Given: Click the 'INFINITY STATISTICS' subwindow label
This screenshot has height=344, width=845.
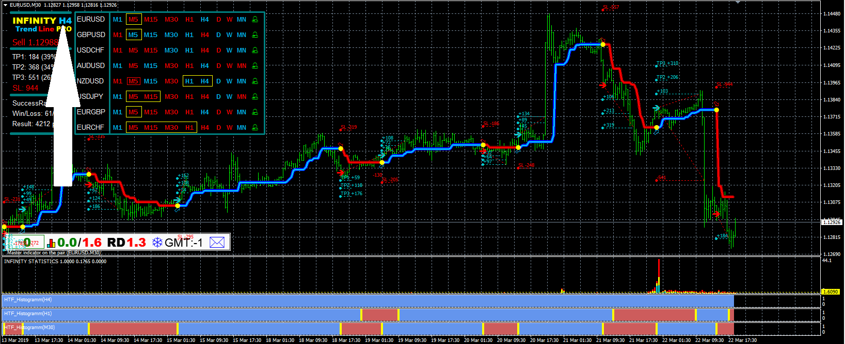Looking at the screenshot, I should coord(31,262).
